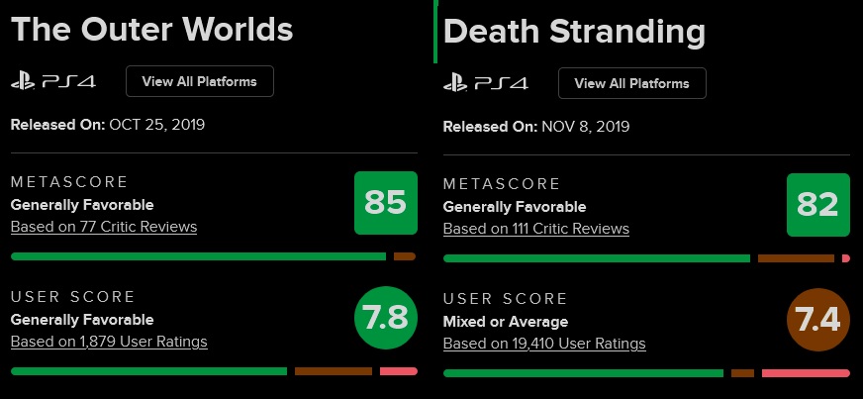
Task: Open Based on 111 Critic Reviews link
Action: point(536,229)
